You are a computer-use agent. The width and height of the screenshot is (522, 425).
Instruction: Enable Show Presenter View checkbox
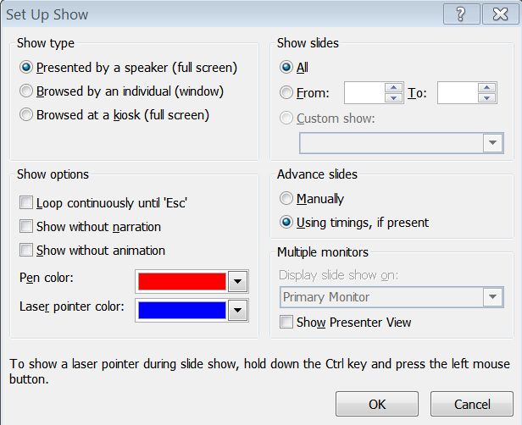(x=286, y=322)
